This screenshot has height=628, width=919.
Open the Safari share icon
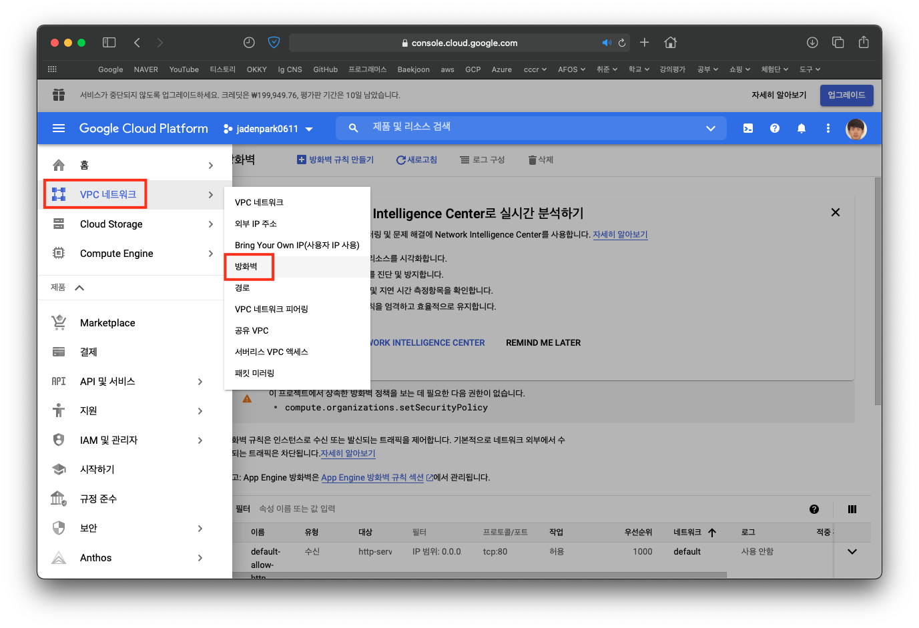click(864, 42)
